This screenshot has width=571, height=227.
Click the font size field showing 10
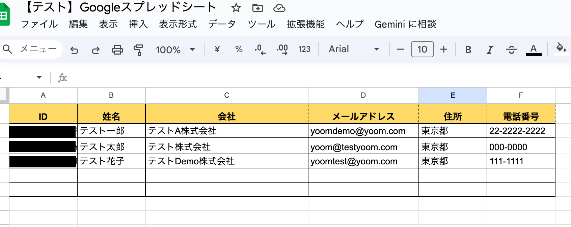[423, 50]
